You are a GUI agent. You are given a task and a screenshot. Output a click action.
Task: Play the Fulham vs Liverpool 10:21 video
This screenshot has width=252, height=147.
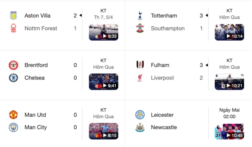click(229, 82)
